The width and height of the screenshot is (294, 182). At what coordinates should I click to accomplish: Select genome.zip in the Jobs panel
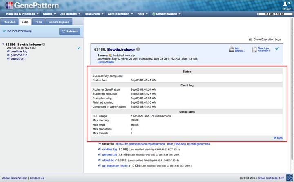point(19,55)
